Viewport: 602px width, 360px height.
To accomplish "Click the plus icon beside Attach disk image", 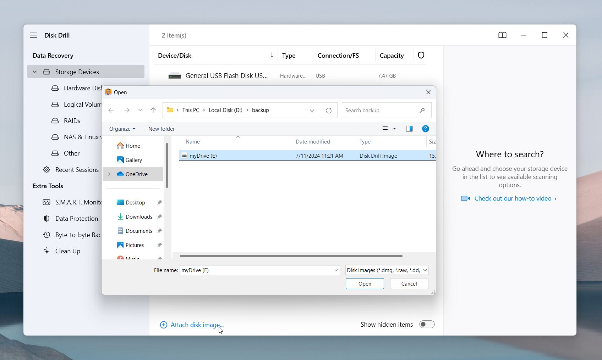I will (164, 325).
